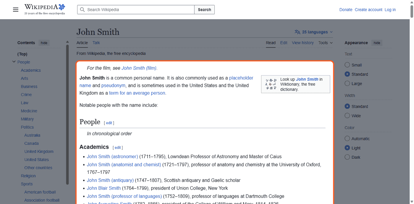
Task: Open the John Smith (film) link
Action: coord(139,68)
